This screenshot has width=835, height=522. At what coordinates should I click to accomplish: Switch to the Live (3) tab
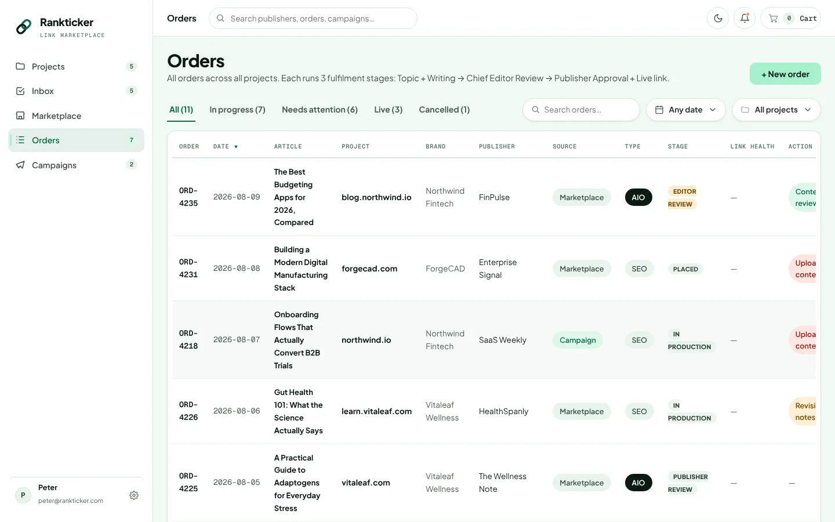click(388, 110)
